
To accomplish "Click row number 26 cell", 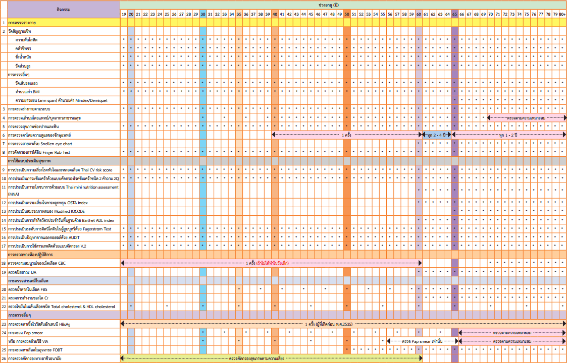I will [x=4, y=358].
